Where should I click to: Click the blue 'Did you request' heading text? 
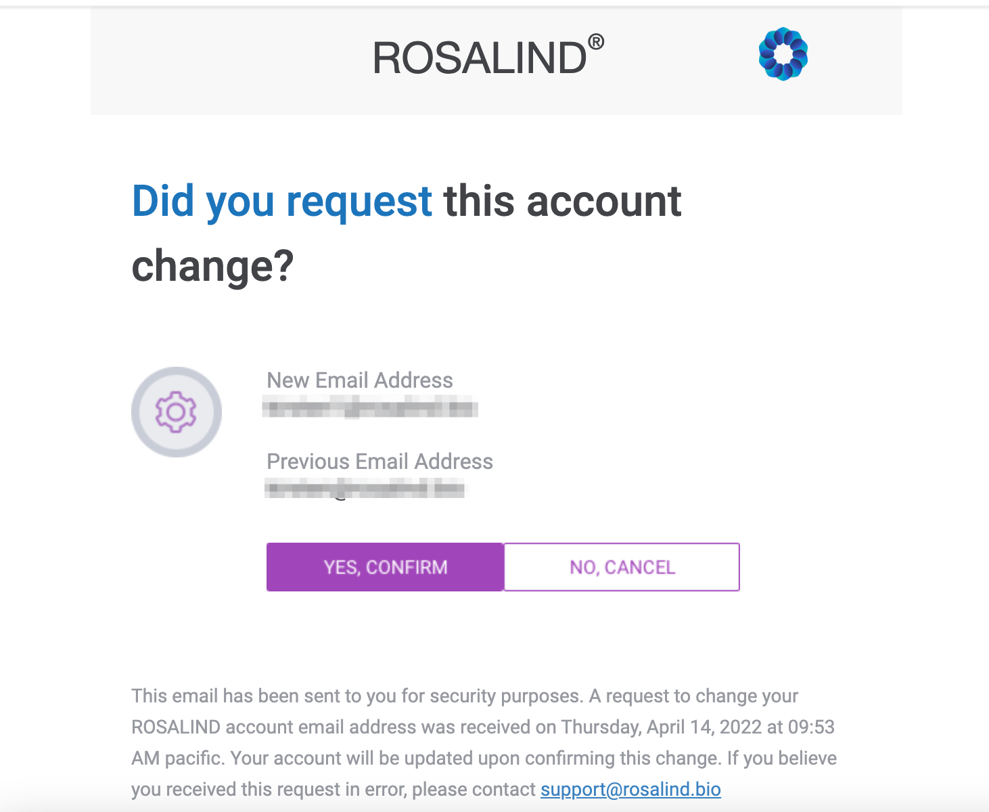pos(282,201)
